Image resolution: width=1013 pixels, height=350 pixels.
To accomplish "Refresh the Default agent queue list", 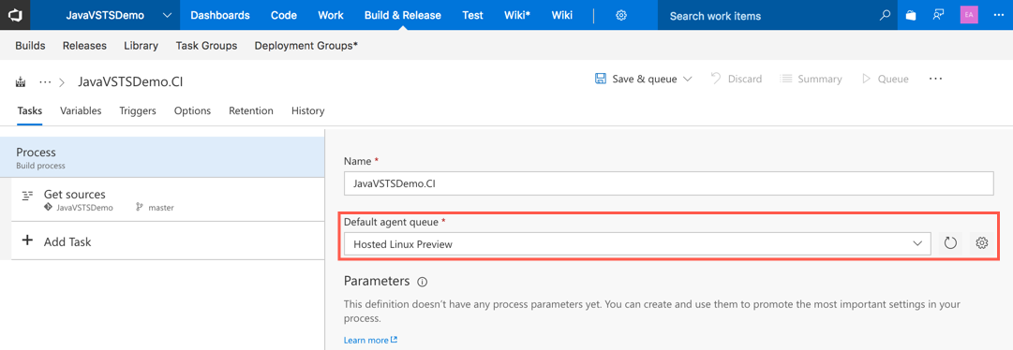I will coord(949,243).
